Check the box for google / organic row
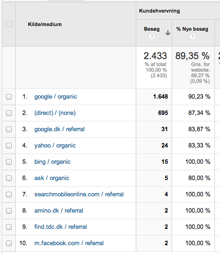 click(9, 97)
